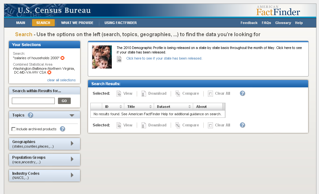Click the bottom Clear All checkbox icon

point(210,125)
